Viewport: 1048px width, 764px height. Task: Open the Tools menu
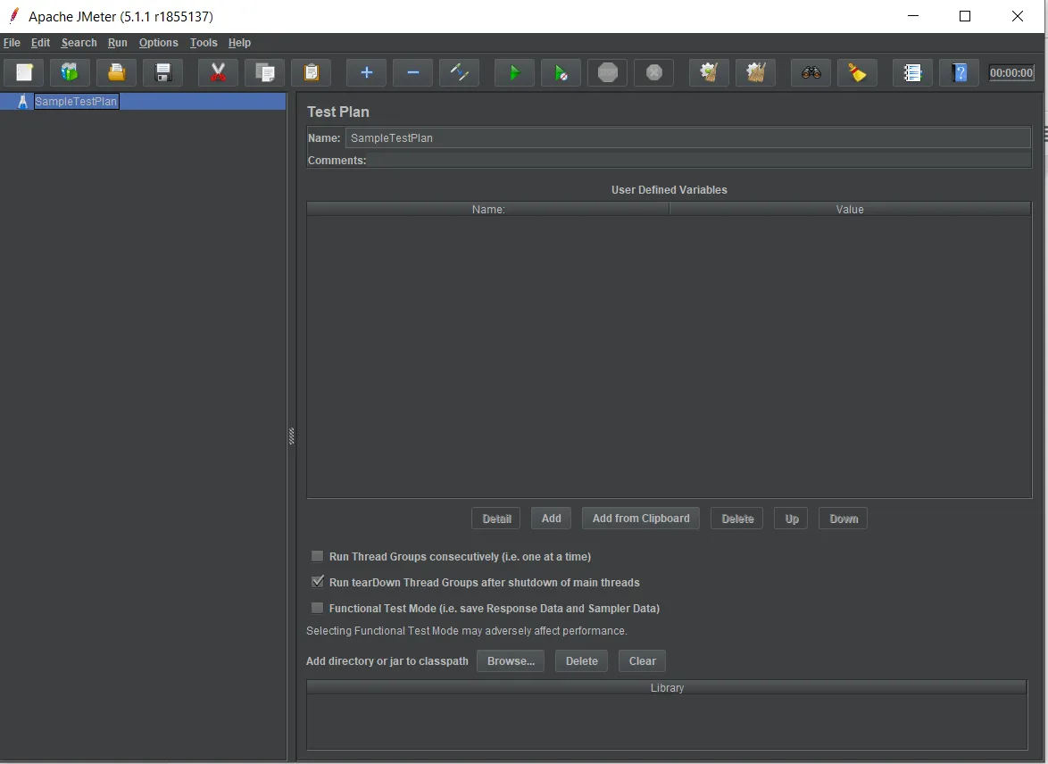pos(204,43)
